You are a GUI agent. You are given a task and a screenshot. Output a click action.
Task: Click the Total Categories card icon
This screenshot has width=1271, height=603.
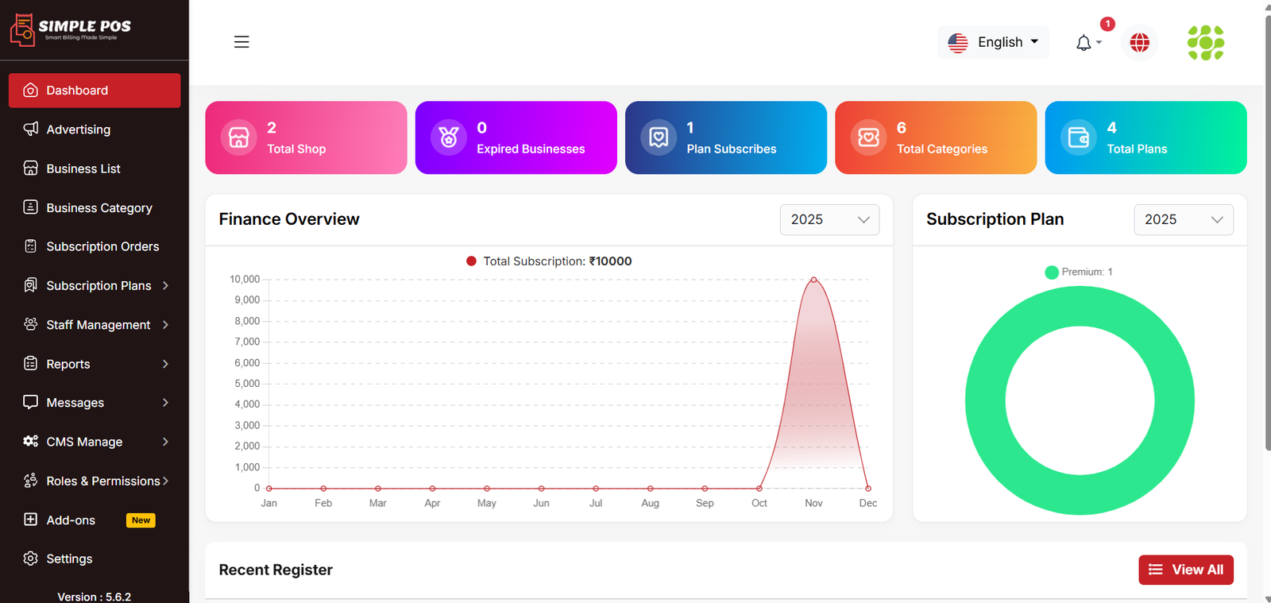pyautogui.click(x=868, y=137)
